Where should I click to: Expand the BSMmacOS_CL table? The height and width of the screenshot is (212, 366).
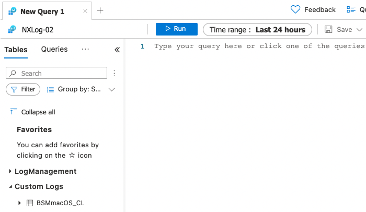tap(19, 203)
